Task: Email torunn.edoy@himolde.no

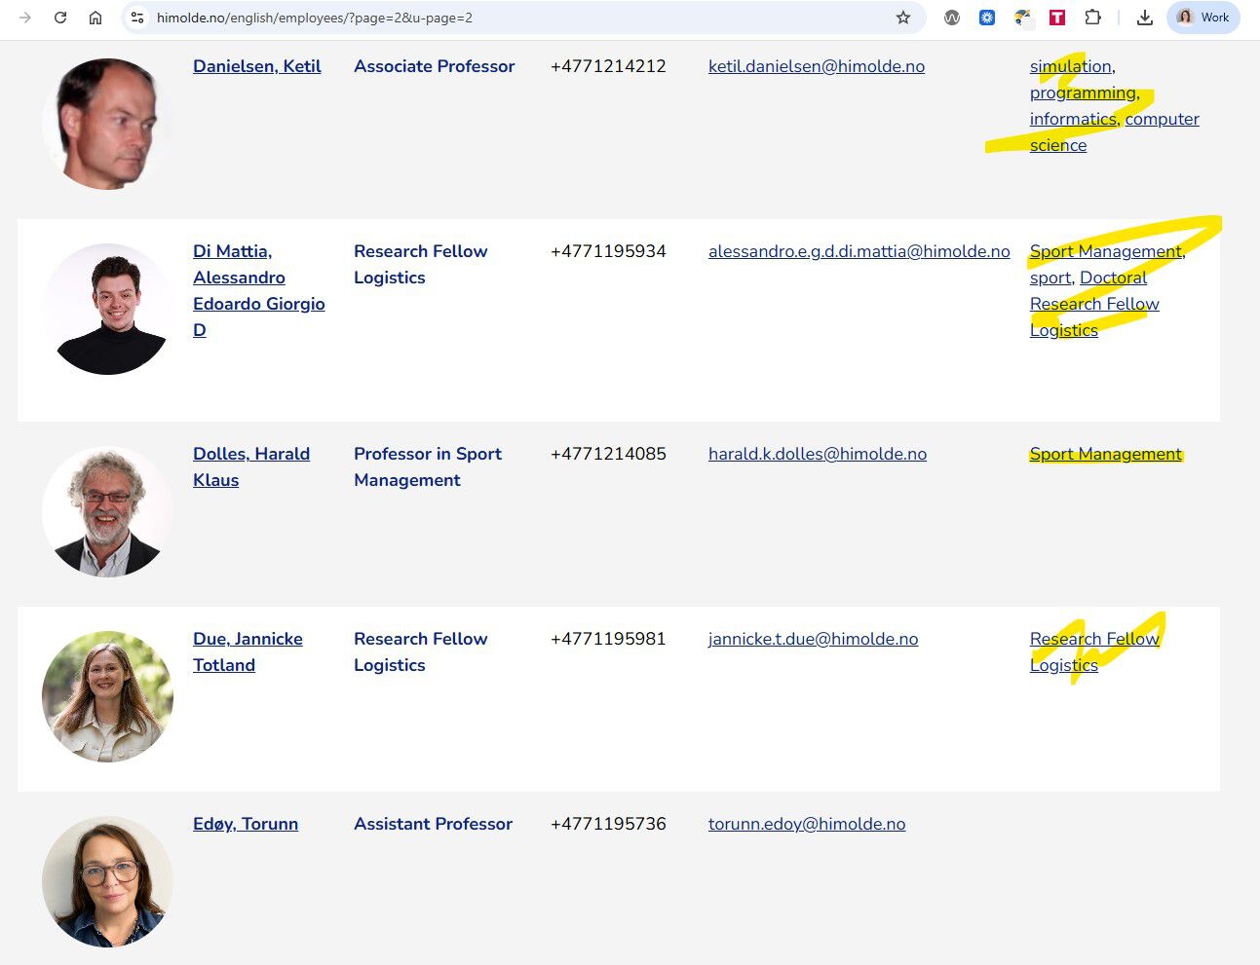Action: pos(807,824)
